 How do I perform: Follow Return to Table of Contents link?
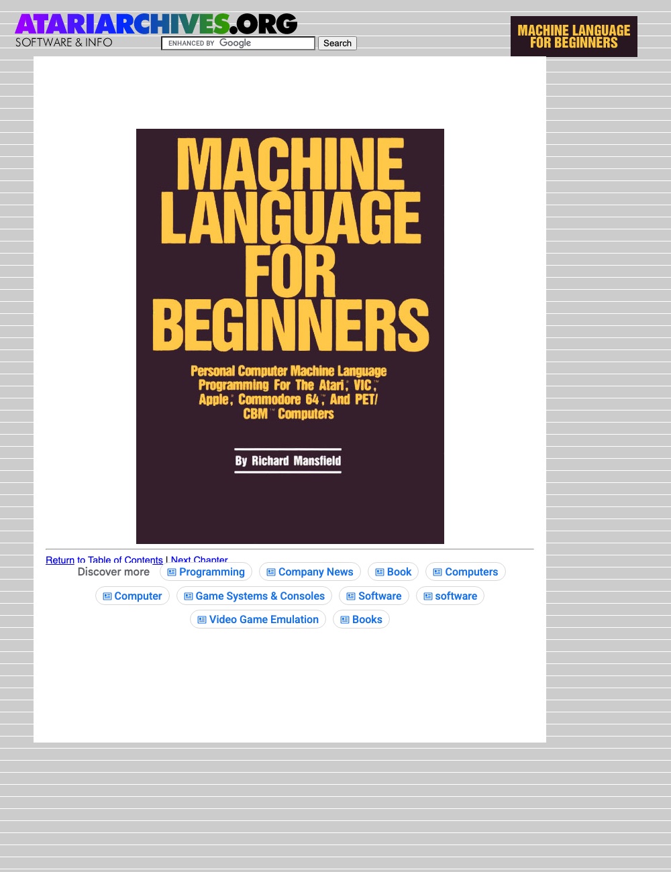(104, 560)
